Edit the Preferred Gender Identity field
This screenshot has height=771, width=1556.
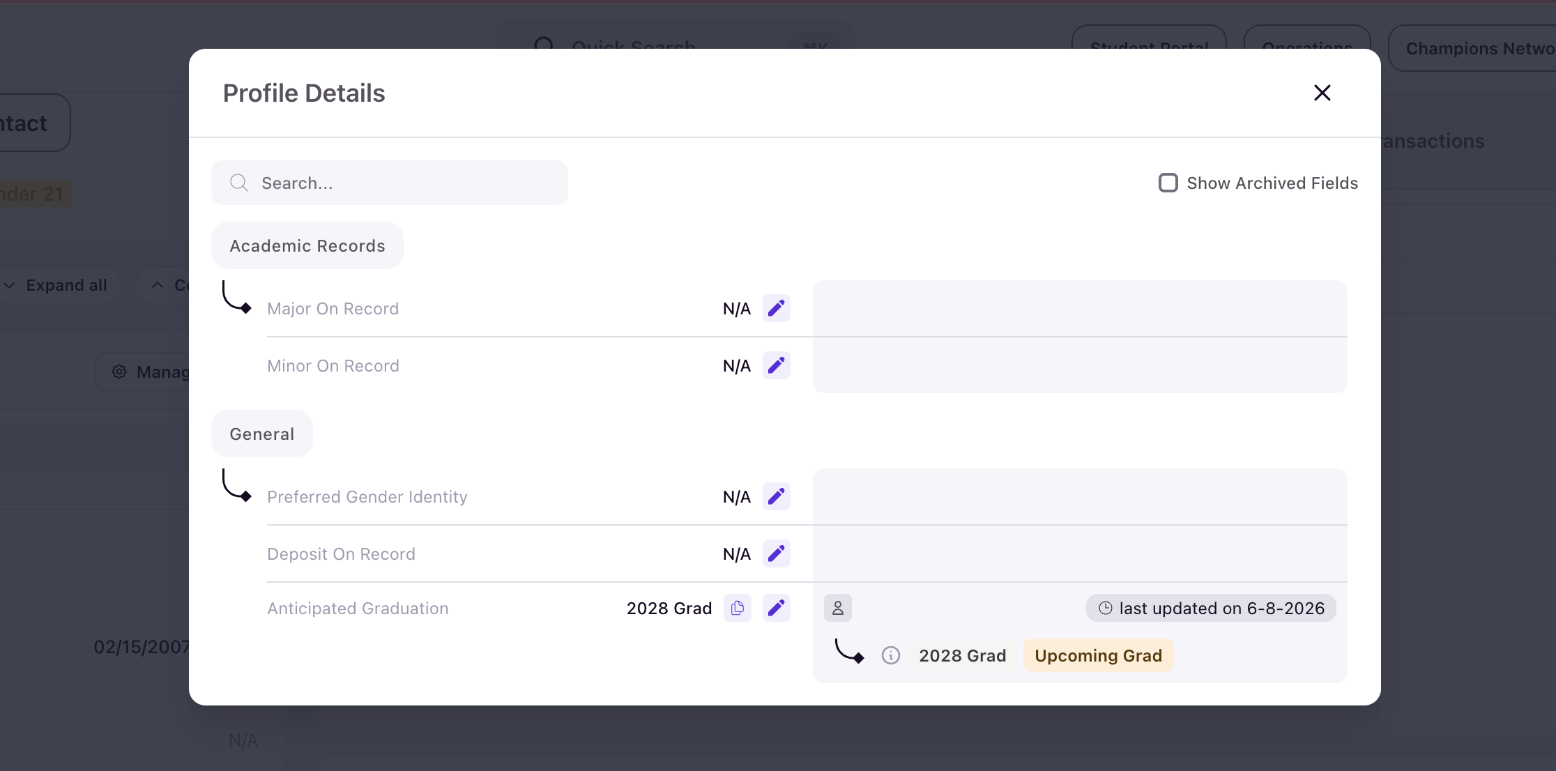(776, 496)
